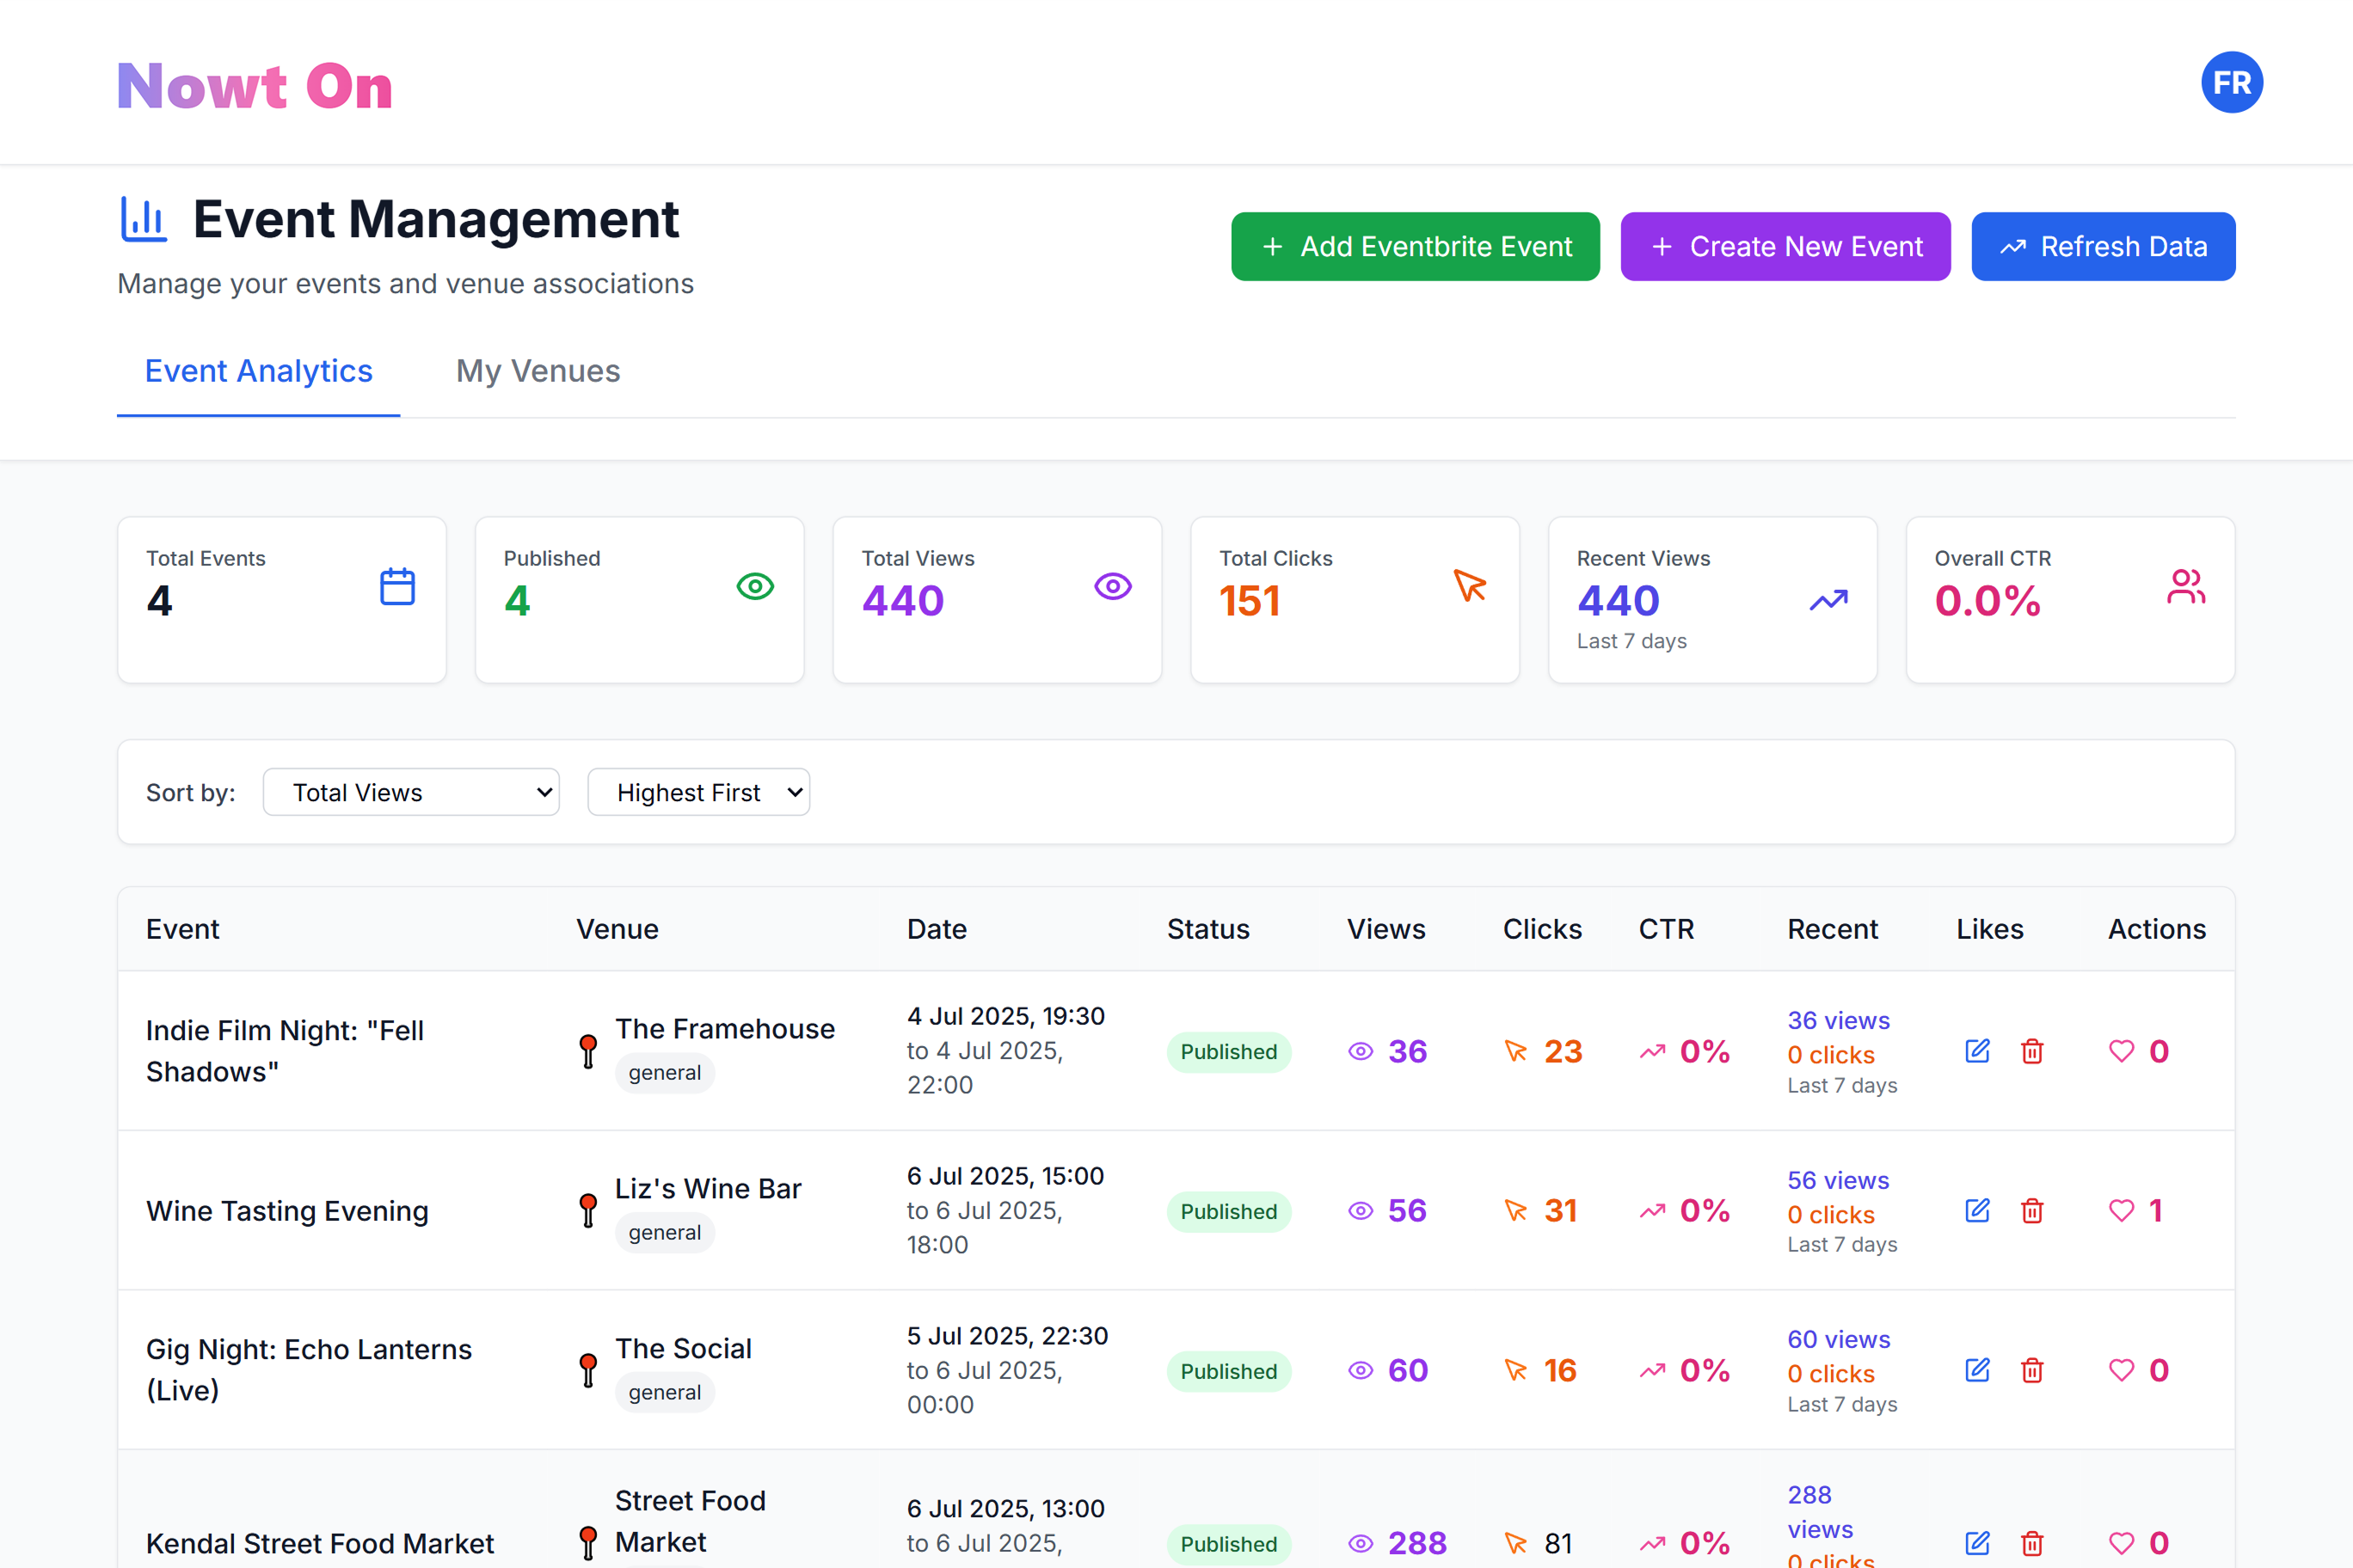Switch to the My Venues tab
This screenshot has width=2353, height=1568.
pyautogui.click(x=538, y=371)
